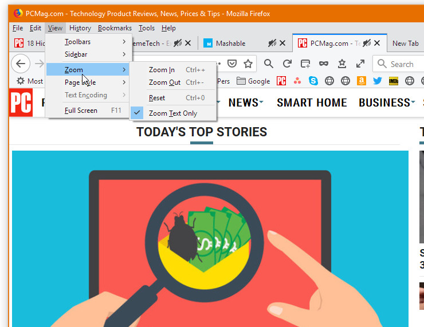Expand Text Encoding submenu
This screenshot has width=424, height=327.
[88, 95]
